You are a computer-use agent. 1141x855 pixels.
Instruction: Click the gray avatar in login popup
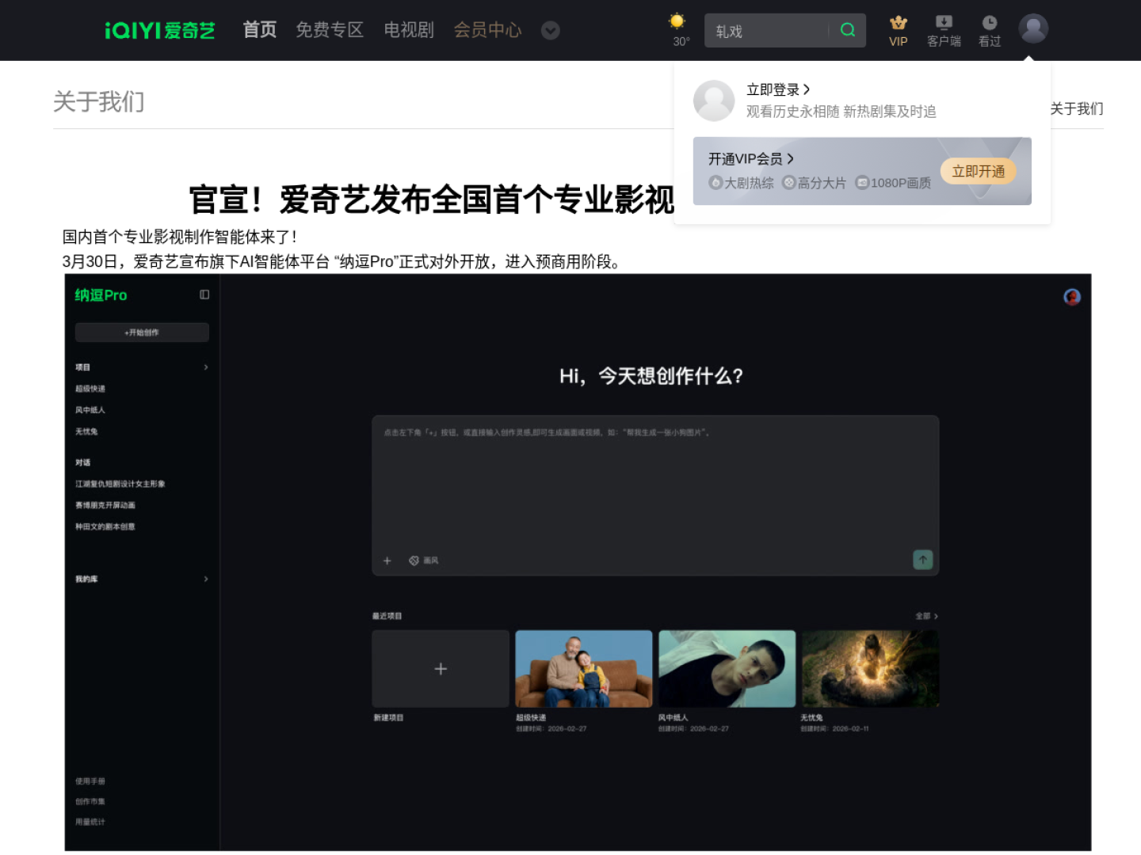click(x=714, y=101)
